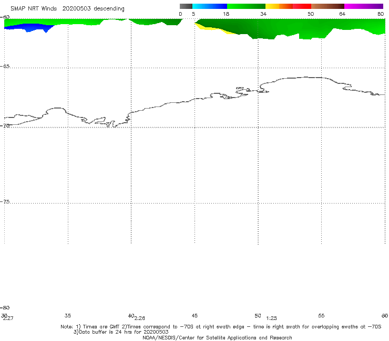Click the longitude axis label "45"
Image resolution: width=389 pixels, height=341 pixels.
click(x=194, y=316)
